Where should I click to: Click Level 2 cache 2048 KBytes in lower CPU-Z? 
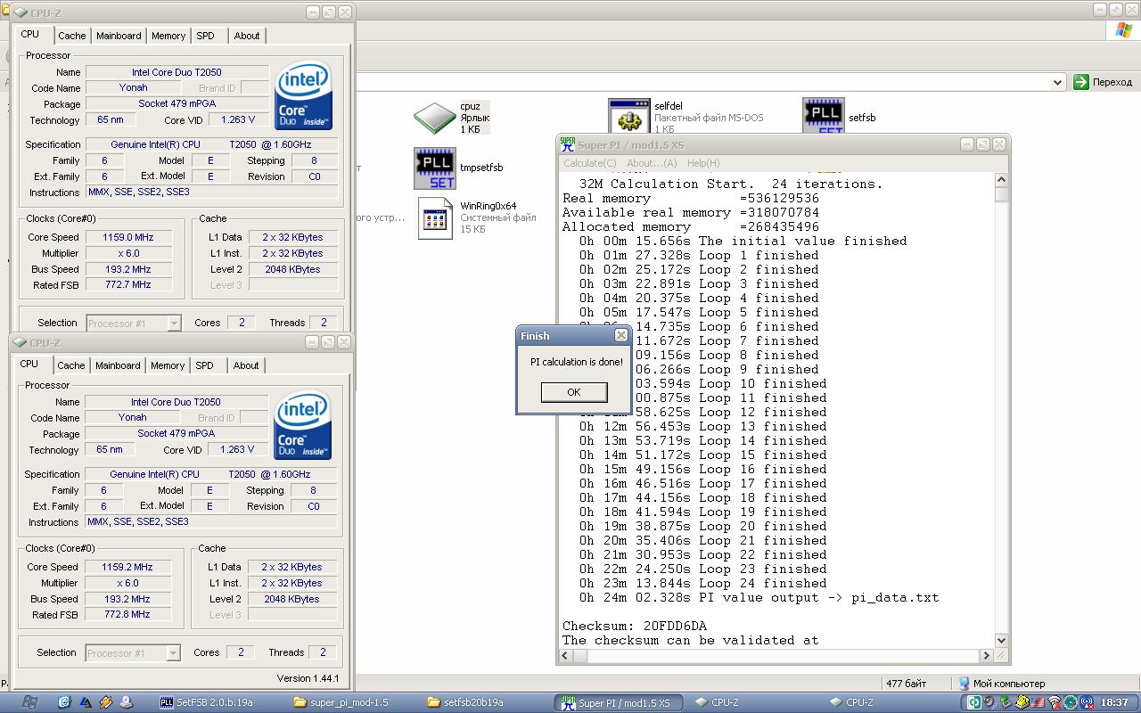291,599
